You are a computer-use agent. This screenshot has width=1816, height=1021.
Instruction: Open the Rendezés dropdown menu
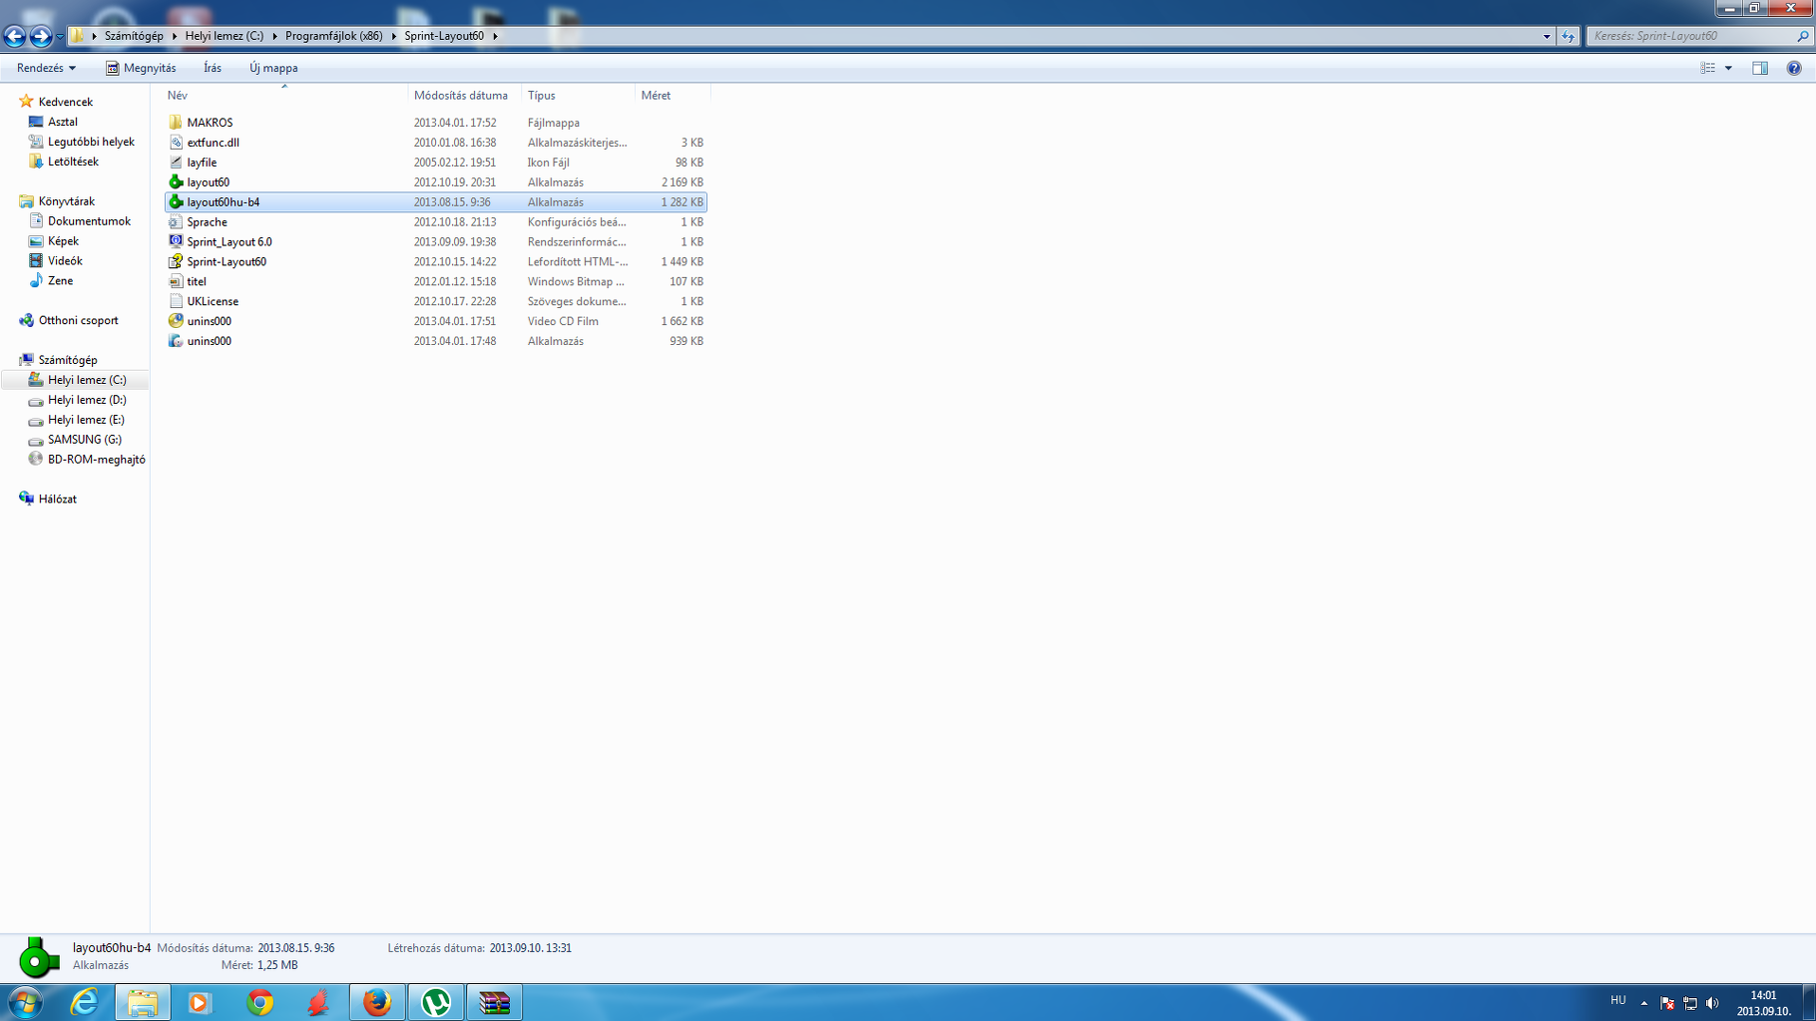coord(46,68)
